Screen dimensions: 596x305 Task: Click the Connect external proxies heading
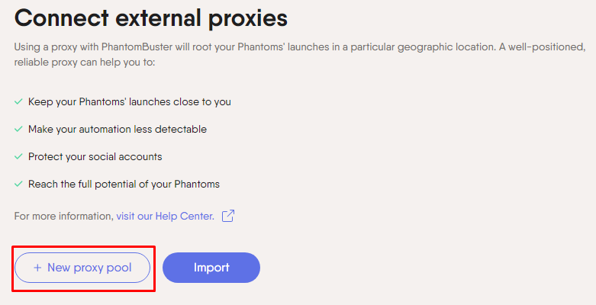tap(151, 18)
